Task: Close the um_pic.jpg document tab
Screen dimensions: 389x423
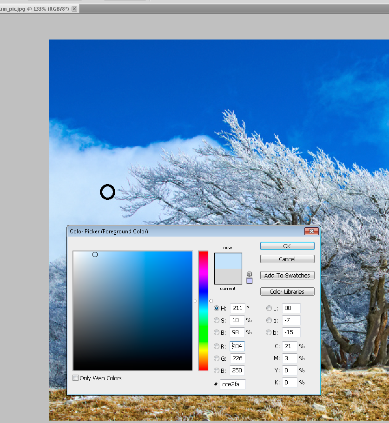Action: (x=74, y=9)
